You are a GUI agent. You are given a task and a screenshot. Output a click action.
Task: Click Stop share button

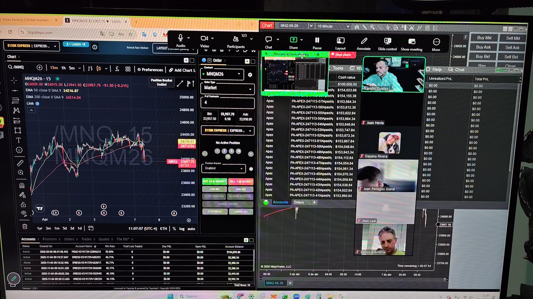coord(342,55)
